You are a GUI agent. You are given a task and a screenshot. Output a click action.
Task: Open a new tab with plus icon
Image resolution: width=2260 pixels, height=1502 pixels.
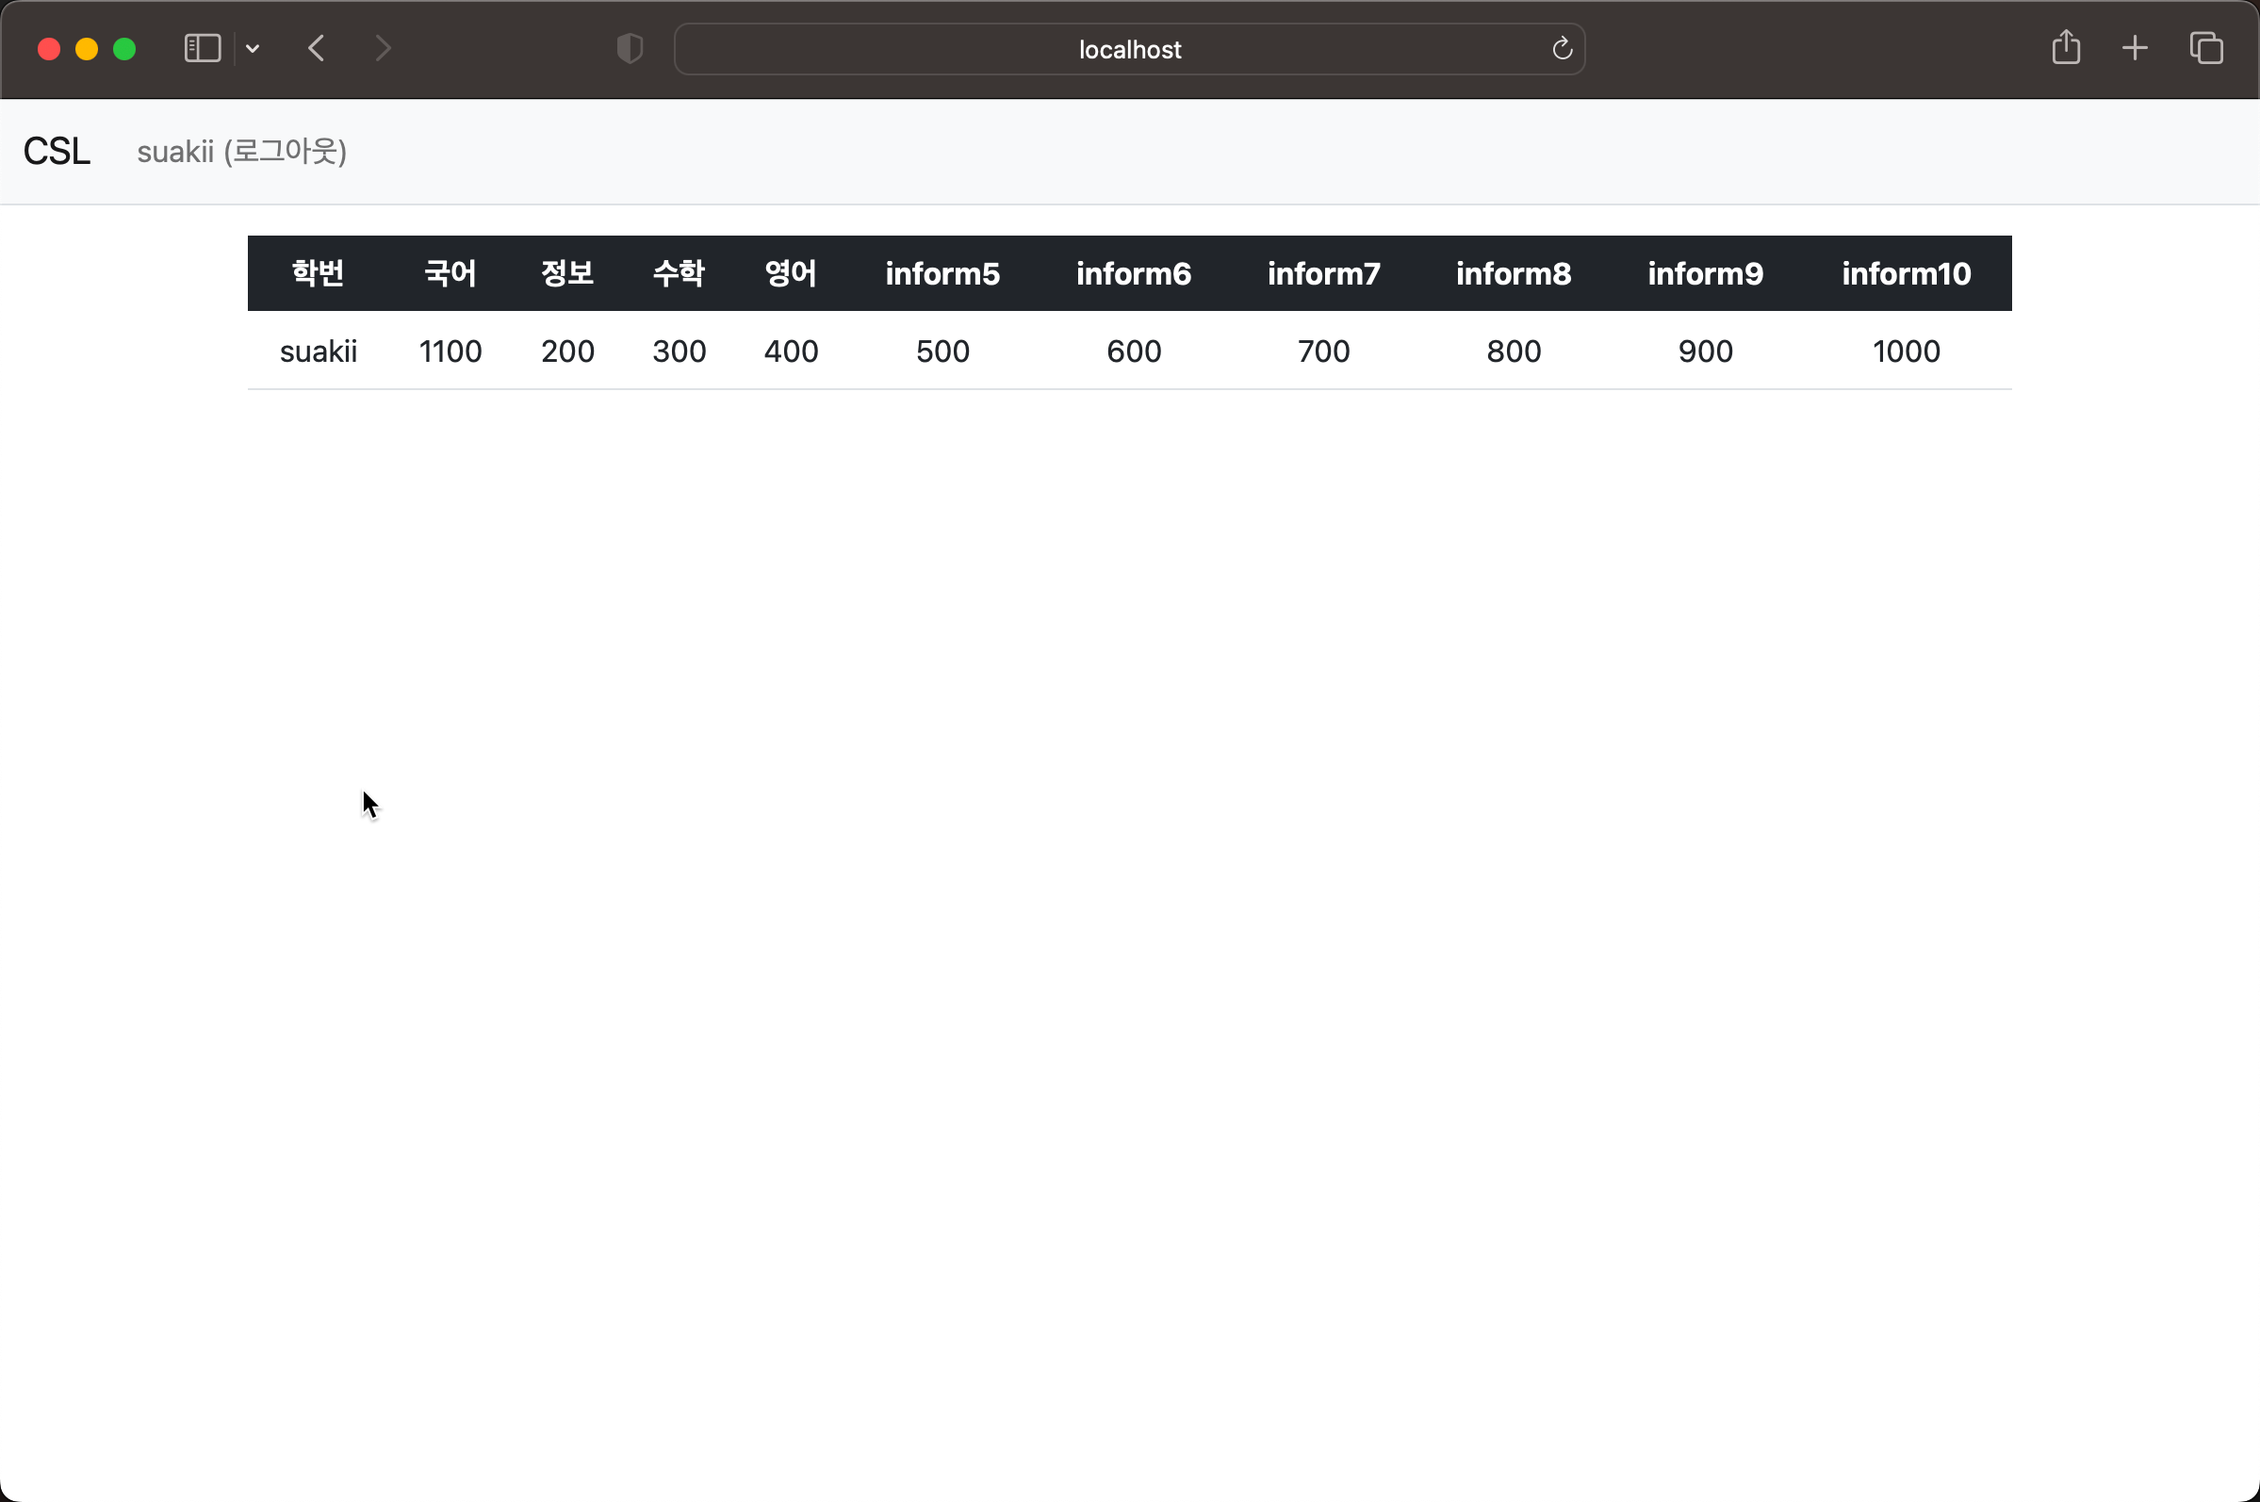(x=2135, y=48)
